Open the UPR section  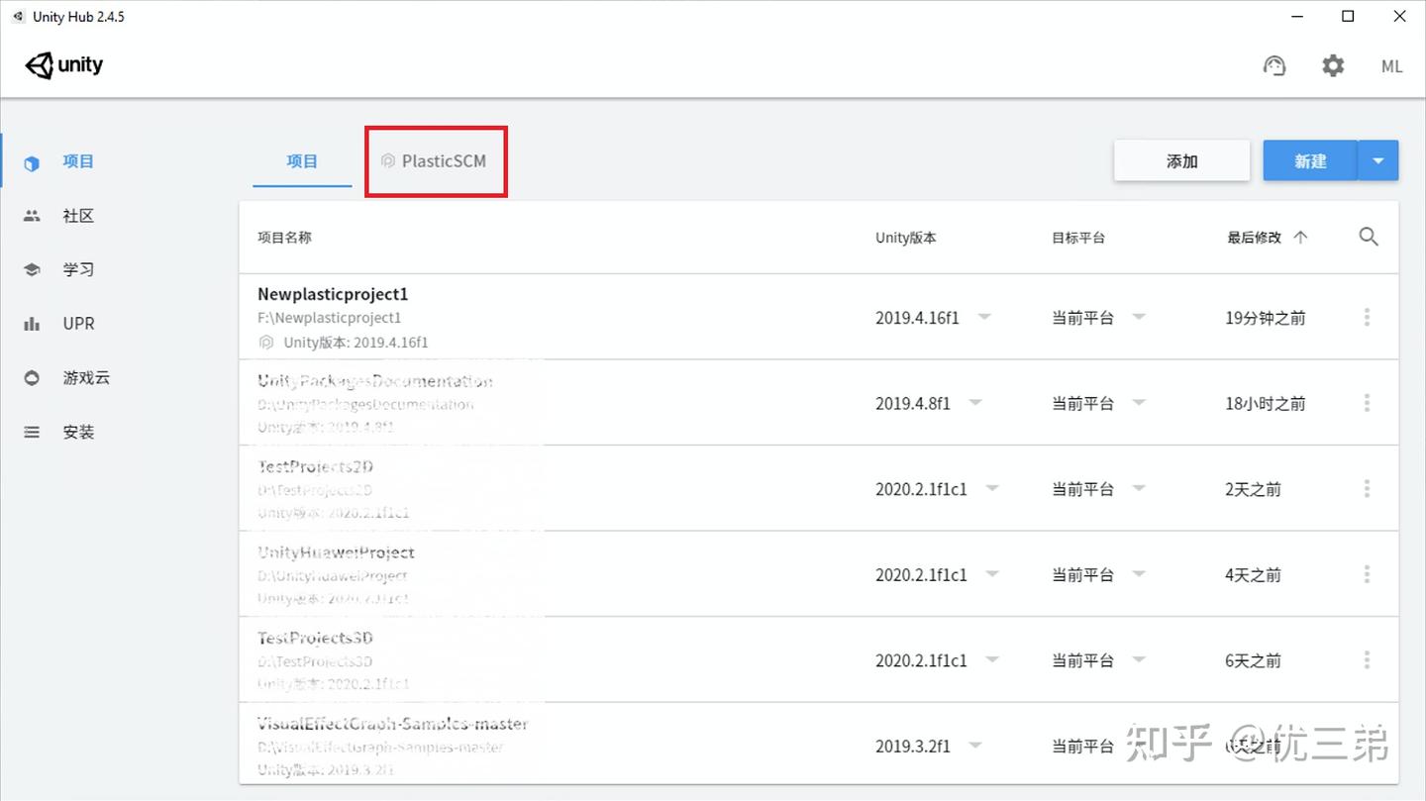pos(79,323)
